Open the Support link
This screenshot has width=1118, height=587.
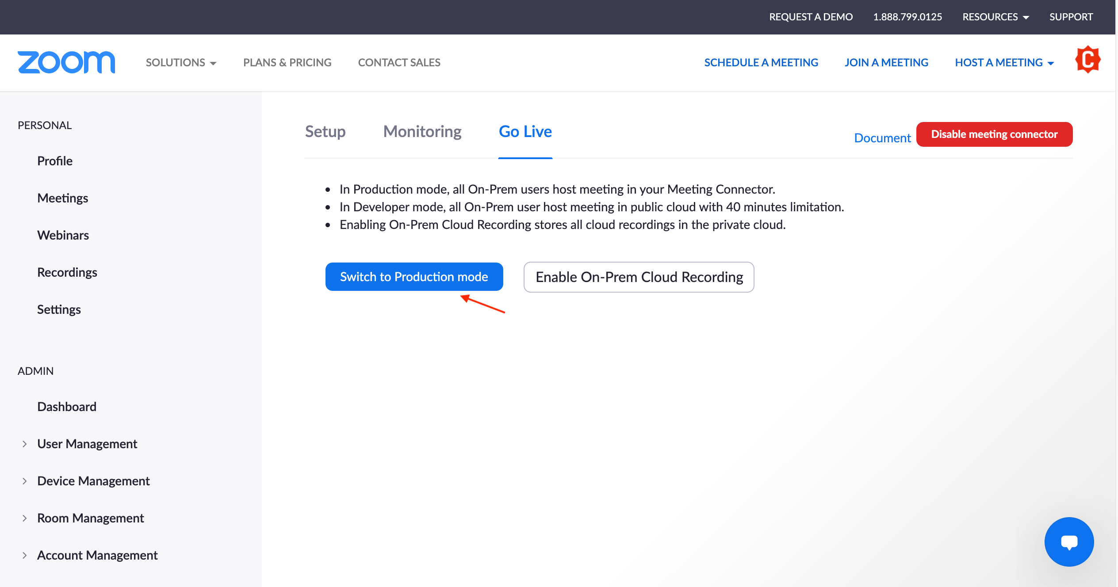pyautogui.click(x=1071, y=17)
